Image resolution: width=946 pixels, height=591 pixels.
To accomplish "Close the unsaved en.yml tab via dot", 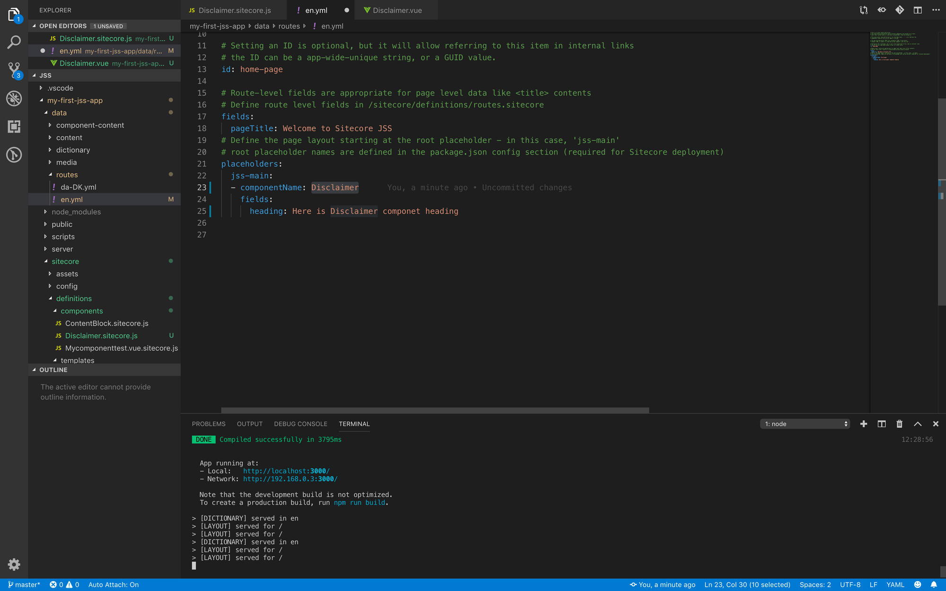I will coord(347,10).
